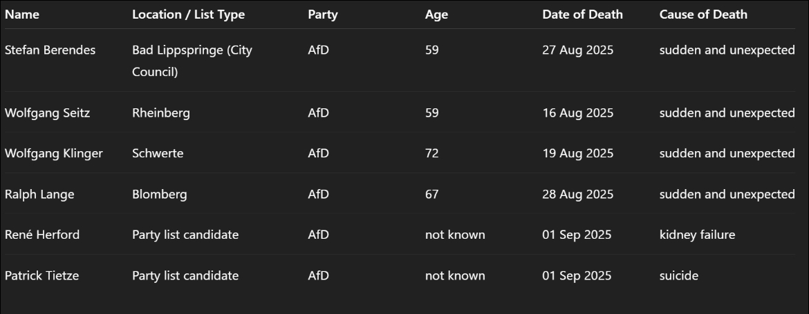
Task: Click the age 72 cell
Action: coord(432,154)
